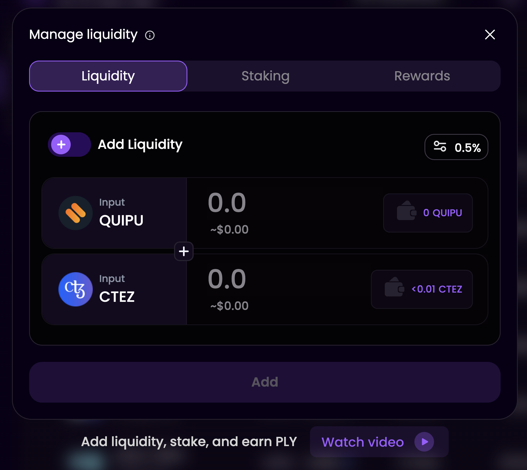Click the plus icon between token inputs

[x=184, y=251]
